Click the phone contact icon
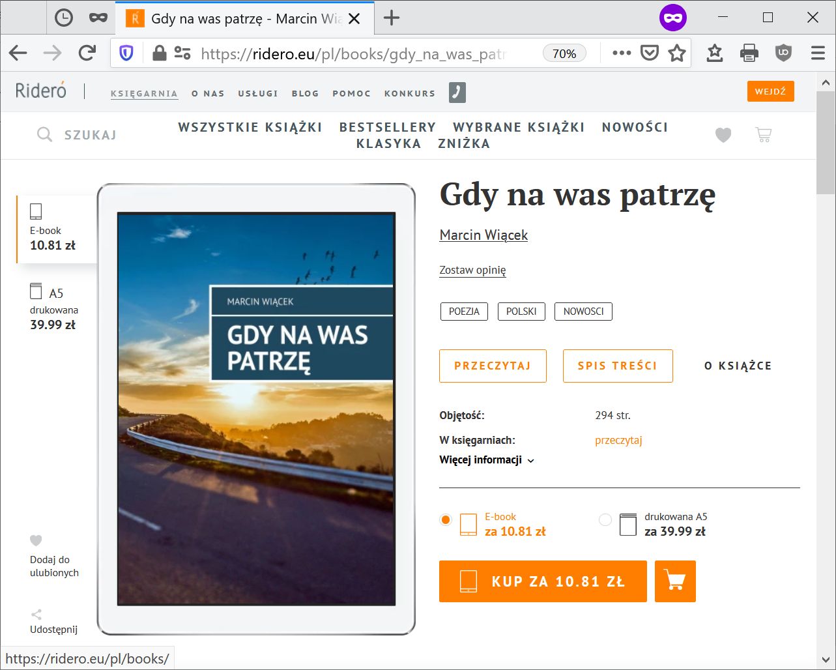Image resolution: width=836 pixels, height=670 pixels. pyautogui.click(x=457, y=93)
